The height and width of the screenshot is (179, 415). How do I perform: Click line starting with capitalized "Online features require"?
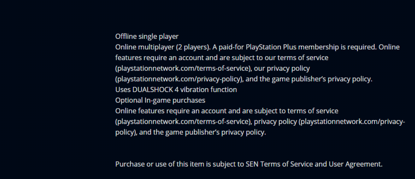click(227, 111)
